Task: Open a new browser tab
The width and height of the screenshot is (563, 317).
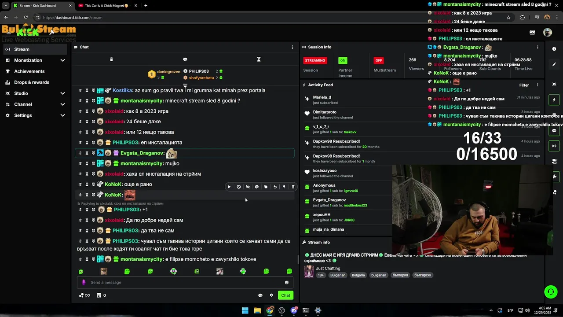Action: tap(146, 6)
